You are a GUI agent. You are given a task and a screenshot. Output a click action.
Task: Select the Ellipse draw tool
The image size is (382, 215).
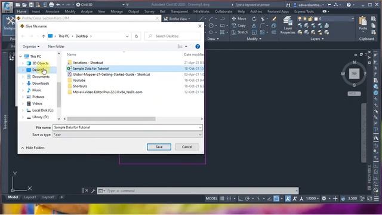point(211,32)
